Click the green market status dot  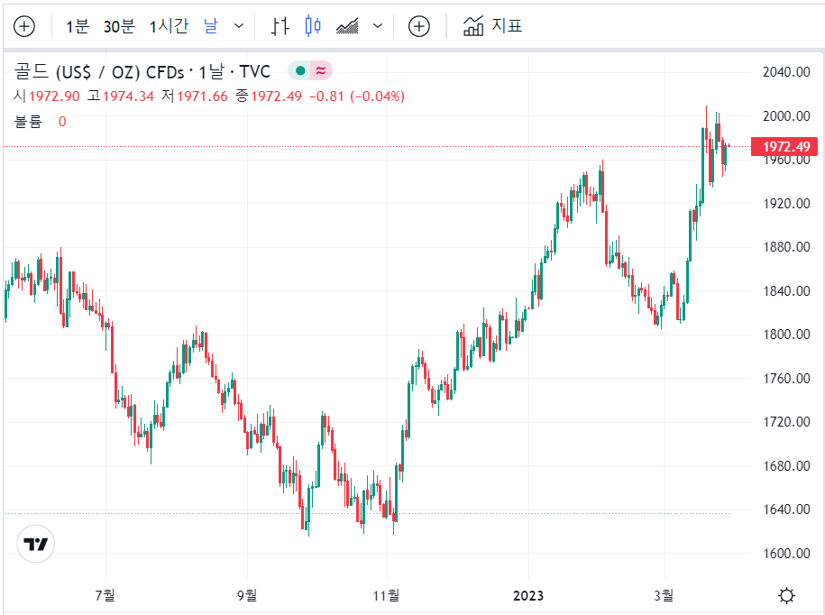pyautogui.click(x=300, y=70)
